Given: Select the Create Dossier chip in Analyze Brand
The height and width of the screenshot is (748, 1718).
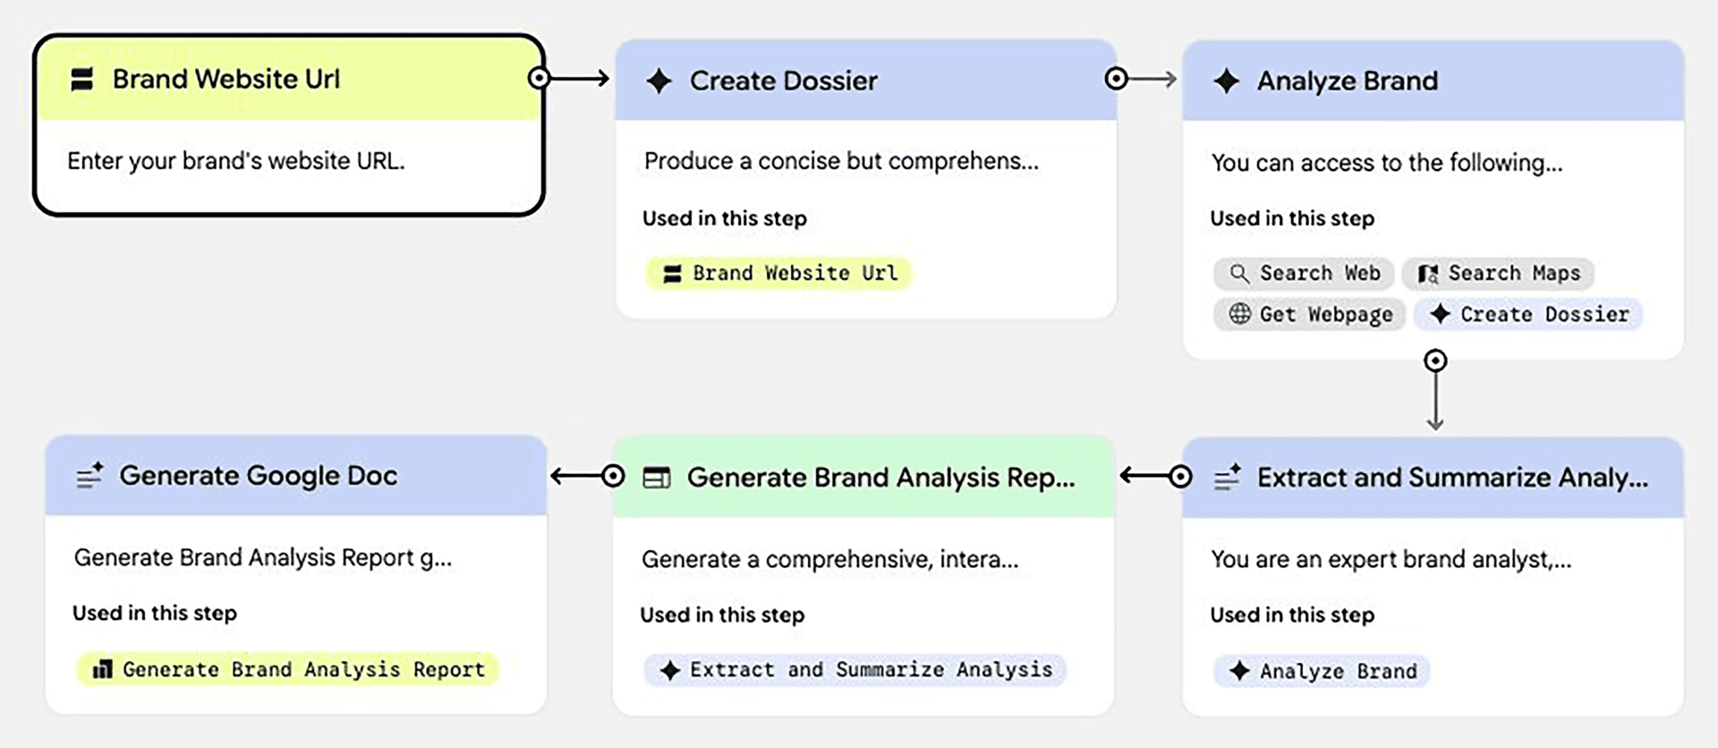Looking at the screenshot, I should point(1528,314).
